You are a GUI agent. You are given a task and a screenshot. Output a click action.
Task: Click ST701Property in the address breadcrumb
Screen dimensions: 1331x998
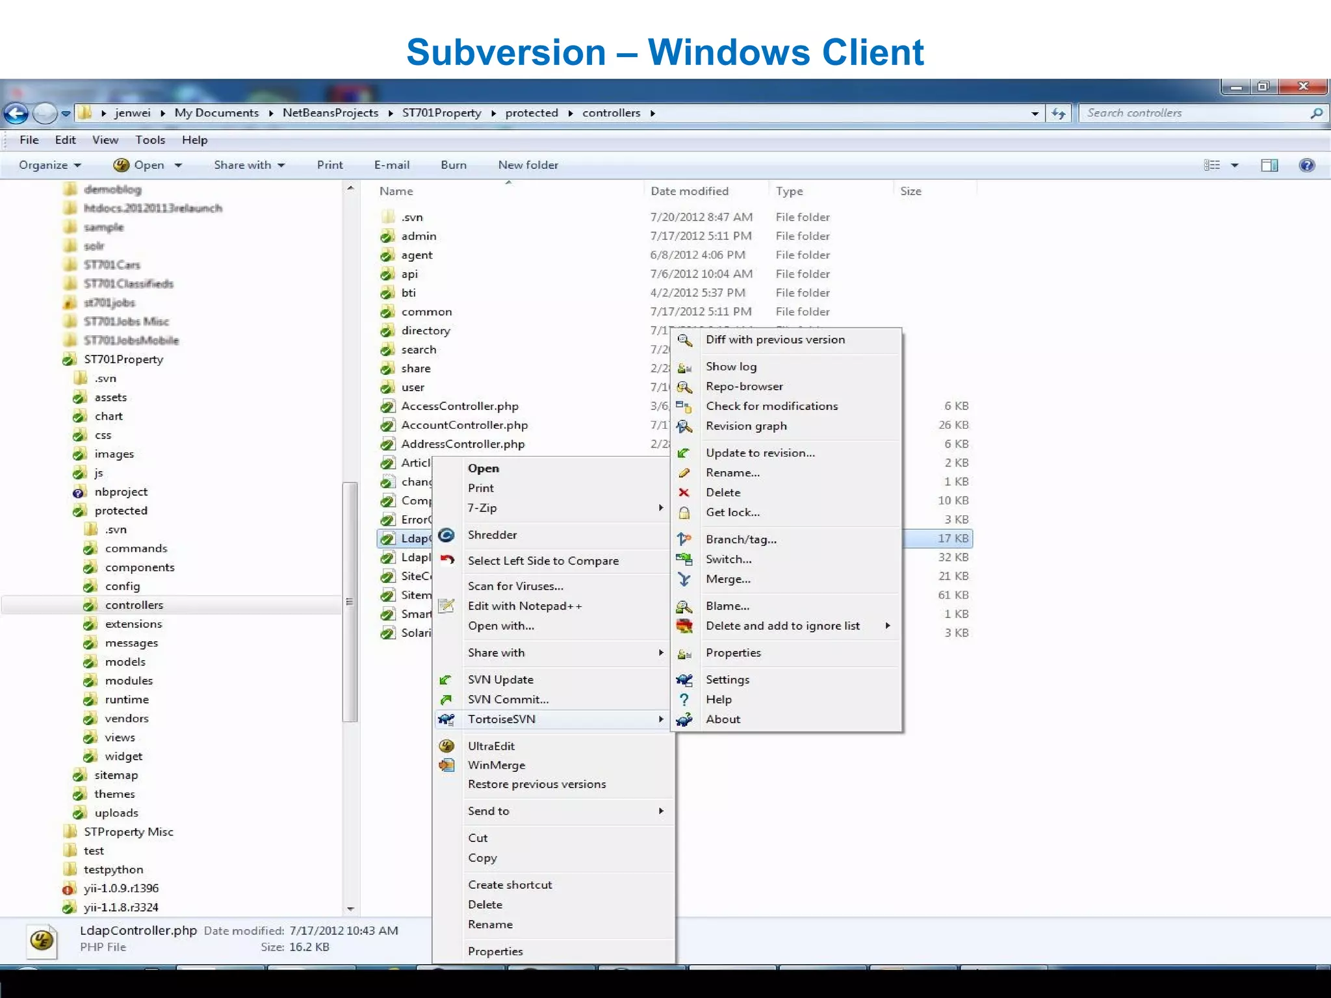tap(442, 113)
